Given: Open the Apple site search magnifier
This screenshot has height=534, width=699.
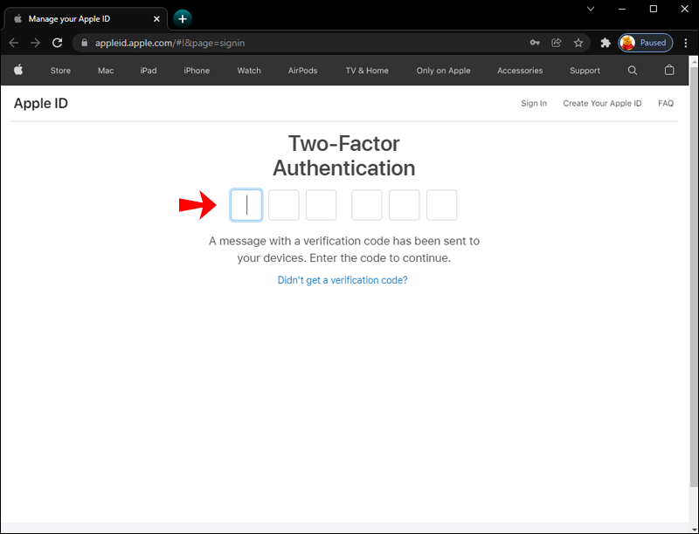Looking at the screenshot, I should tap(632, 71).
